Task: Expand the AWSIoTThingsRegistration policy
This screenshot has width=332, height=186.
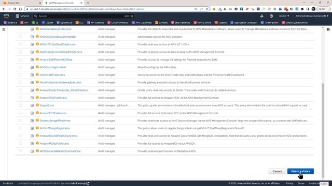Action: pos(32,128)
